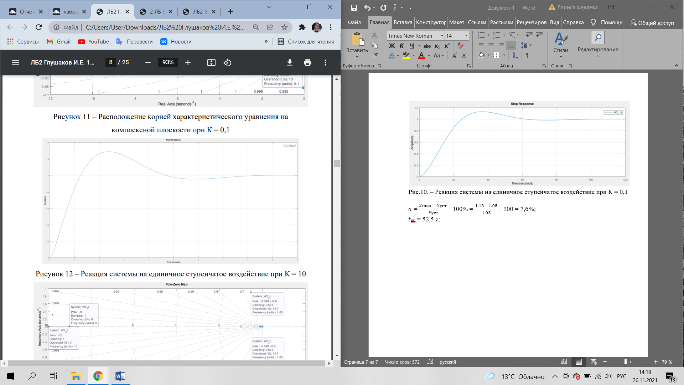This screenshot has height=385, width=684.
Task: Click the Grow Font size icon
Action: [x=455, y=56]
